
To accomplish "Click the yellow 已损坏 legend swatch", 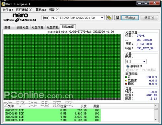I will pyautogui.click(x=126, y=81).
